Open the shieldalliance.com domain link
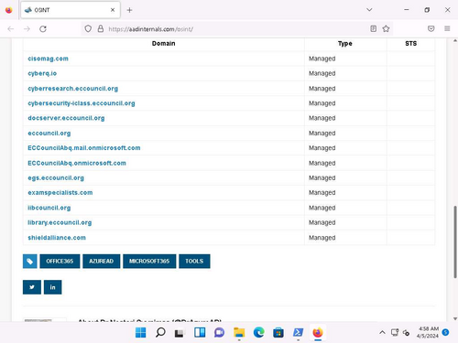458x343 pixels. (57, 238)
